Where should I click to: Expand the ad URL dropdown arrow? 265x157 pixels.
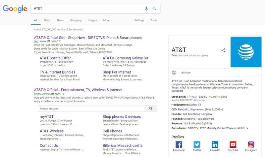click(60, 41)
